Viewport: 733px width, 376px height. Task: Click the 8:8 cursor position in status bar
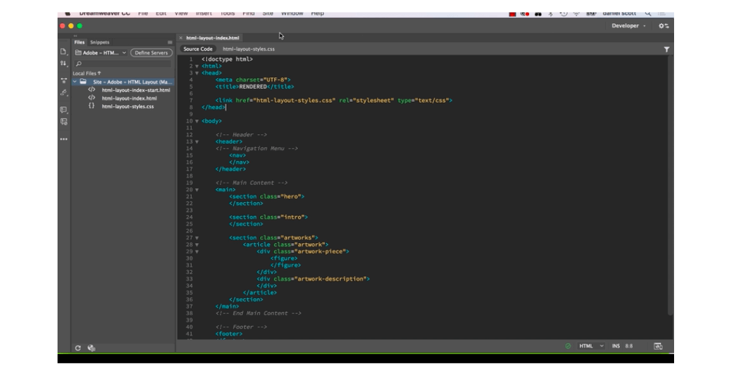pyautogui.click(x=629, y=346)
